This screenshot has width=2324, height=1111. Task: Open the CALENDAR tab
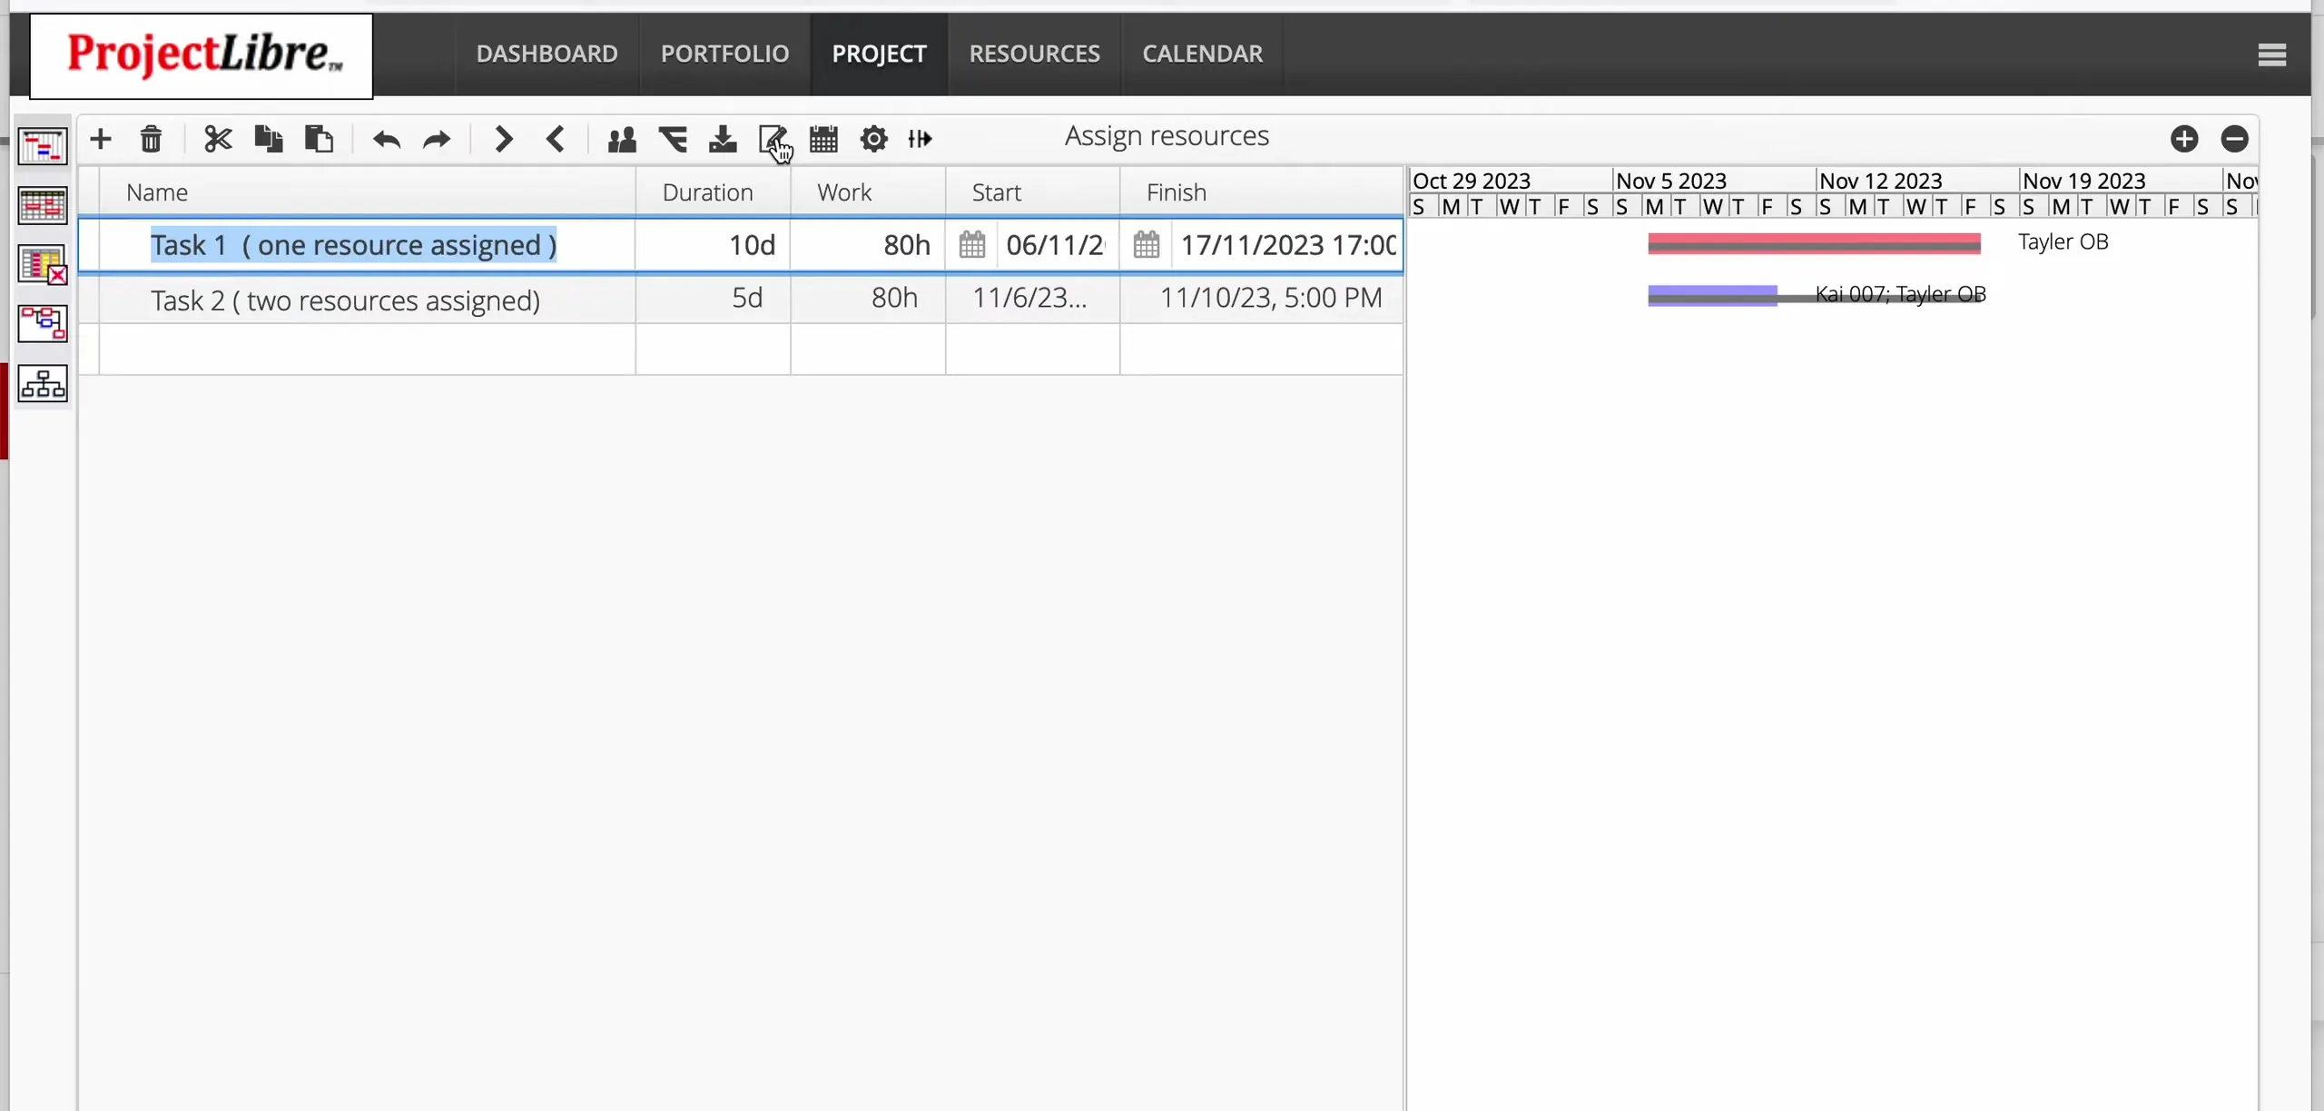point(1202,54)
